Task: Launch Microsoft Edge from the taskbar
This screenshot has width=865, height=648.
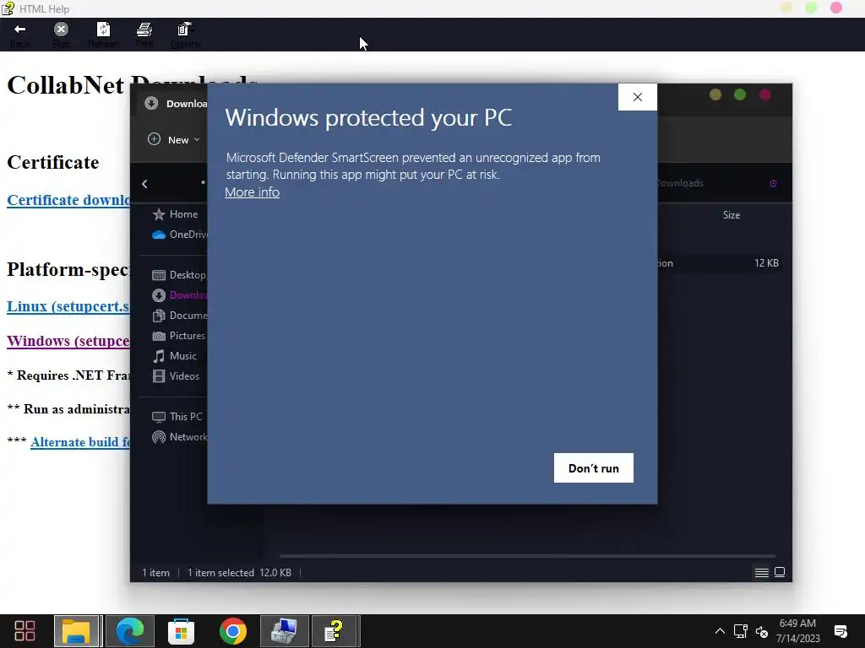Action: [x=129, y=631]
